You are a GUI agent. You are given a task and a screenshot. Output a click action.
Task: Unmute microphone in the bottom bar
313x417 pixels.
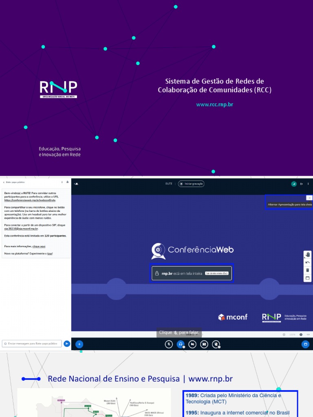tap(169, 344)
